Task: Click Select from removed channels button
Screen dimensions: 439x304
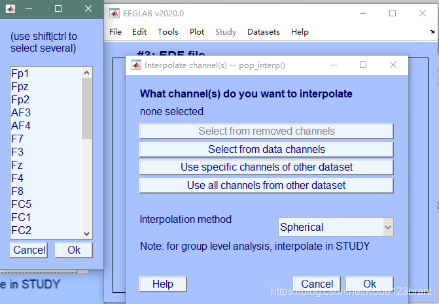Action: point(266,131)
